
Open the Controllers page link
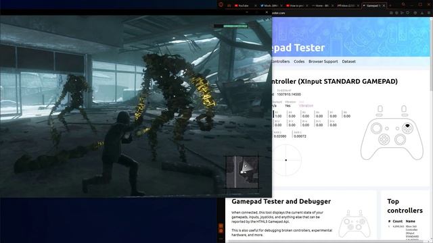point(281,61)
